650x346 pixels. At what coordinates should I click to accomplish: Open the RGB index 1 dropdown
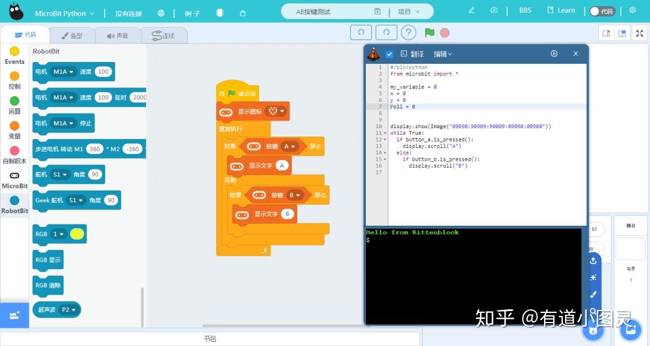coord(58,234)
